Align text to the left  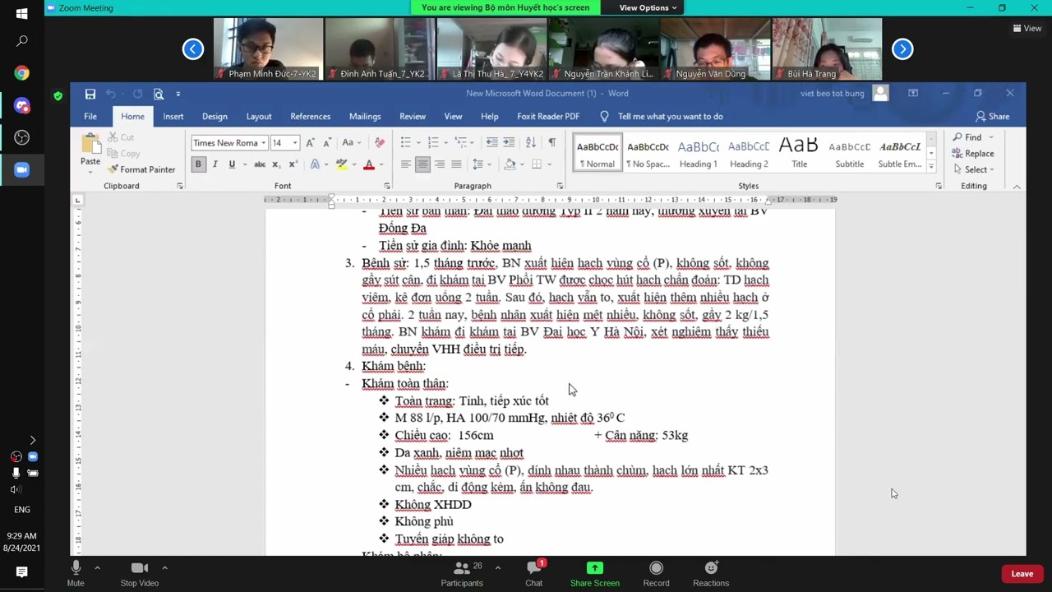click(405, 164)
